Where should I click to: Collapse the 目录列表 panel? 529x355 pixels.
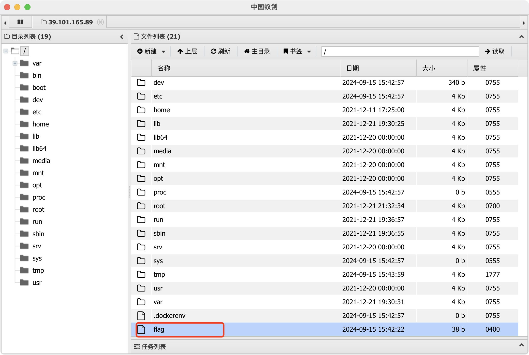(122, 37)
